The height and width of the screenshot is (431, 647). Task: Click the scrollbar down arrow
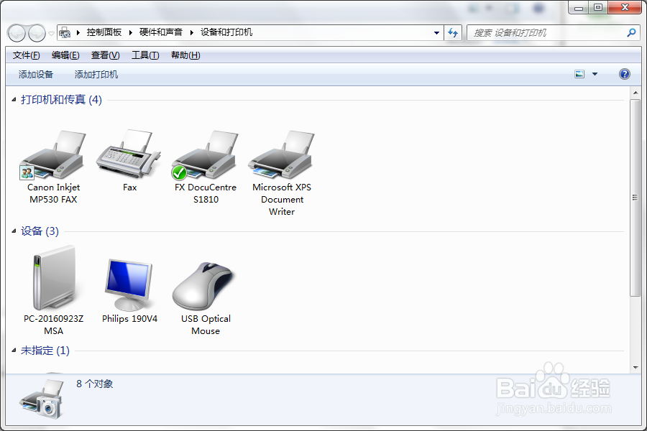[635, 368]
